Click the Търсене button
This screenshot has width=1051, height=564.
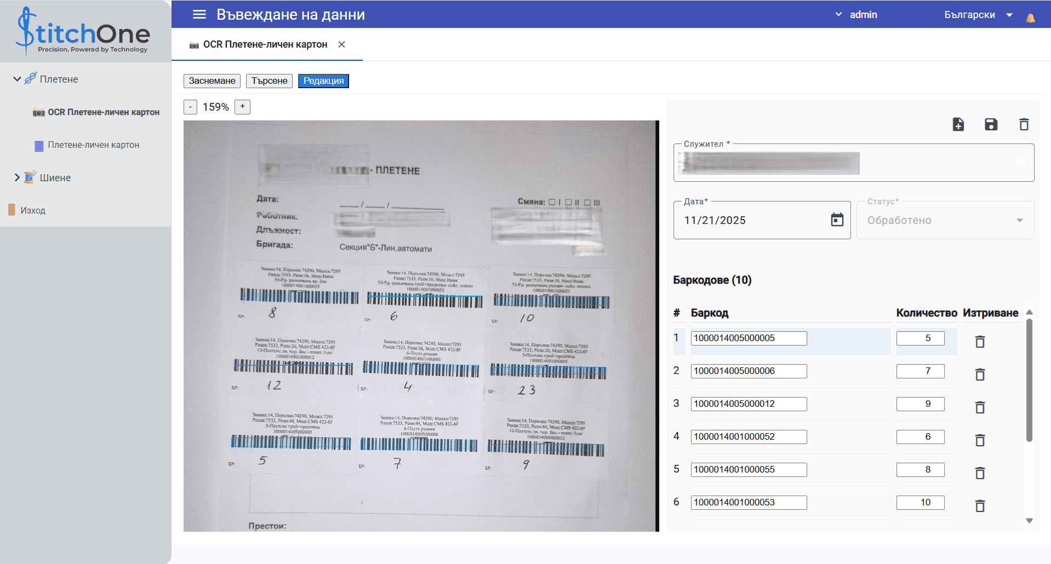click(x=269, y=81)
